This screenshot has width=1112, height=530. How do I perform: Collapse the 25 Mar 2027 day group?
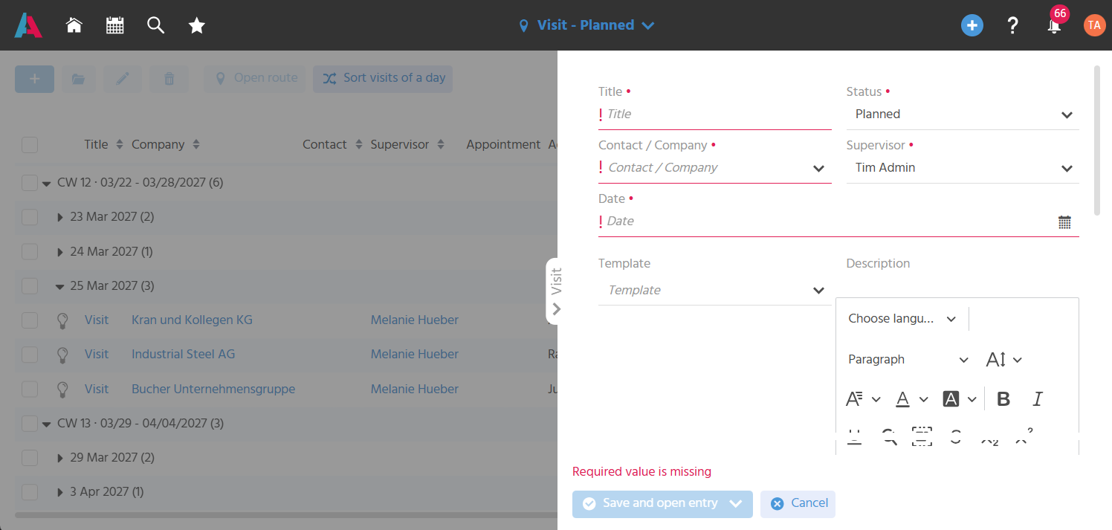pos(60,286)
